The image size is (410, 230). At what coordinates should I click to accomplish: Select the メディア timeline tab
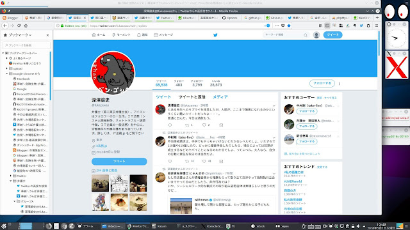pos(220,97)
